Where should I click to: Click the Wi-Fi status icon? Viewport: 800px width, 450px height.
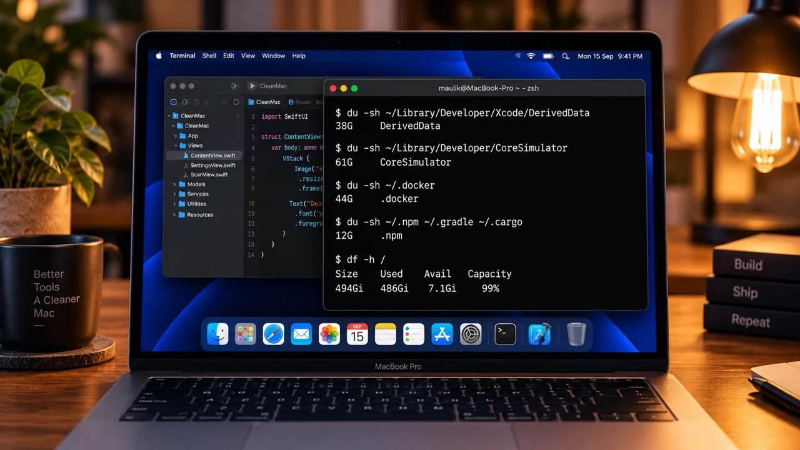(x=531, y=56)
